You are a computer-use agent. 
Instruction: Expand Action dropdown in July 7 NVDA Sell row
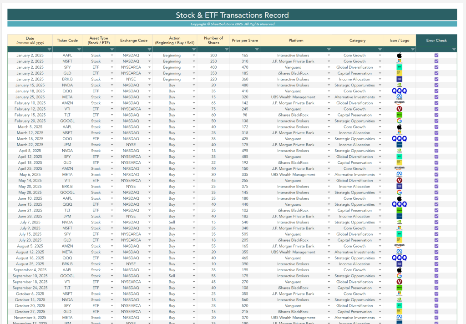point(194,223)
